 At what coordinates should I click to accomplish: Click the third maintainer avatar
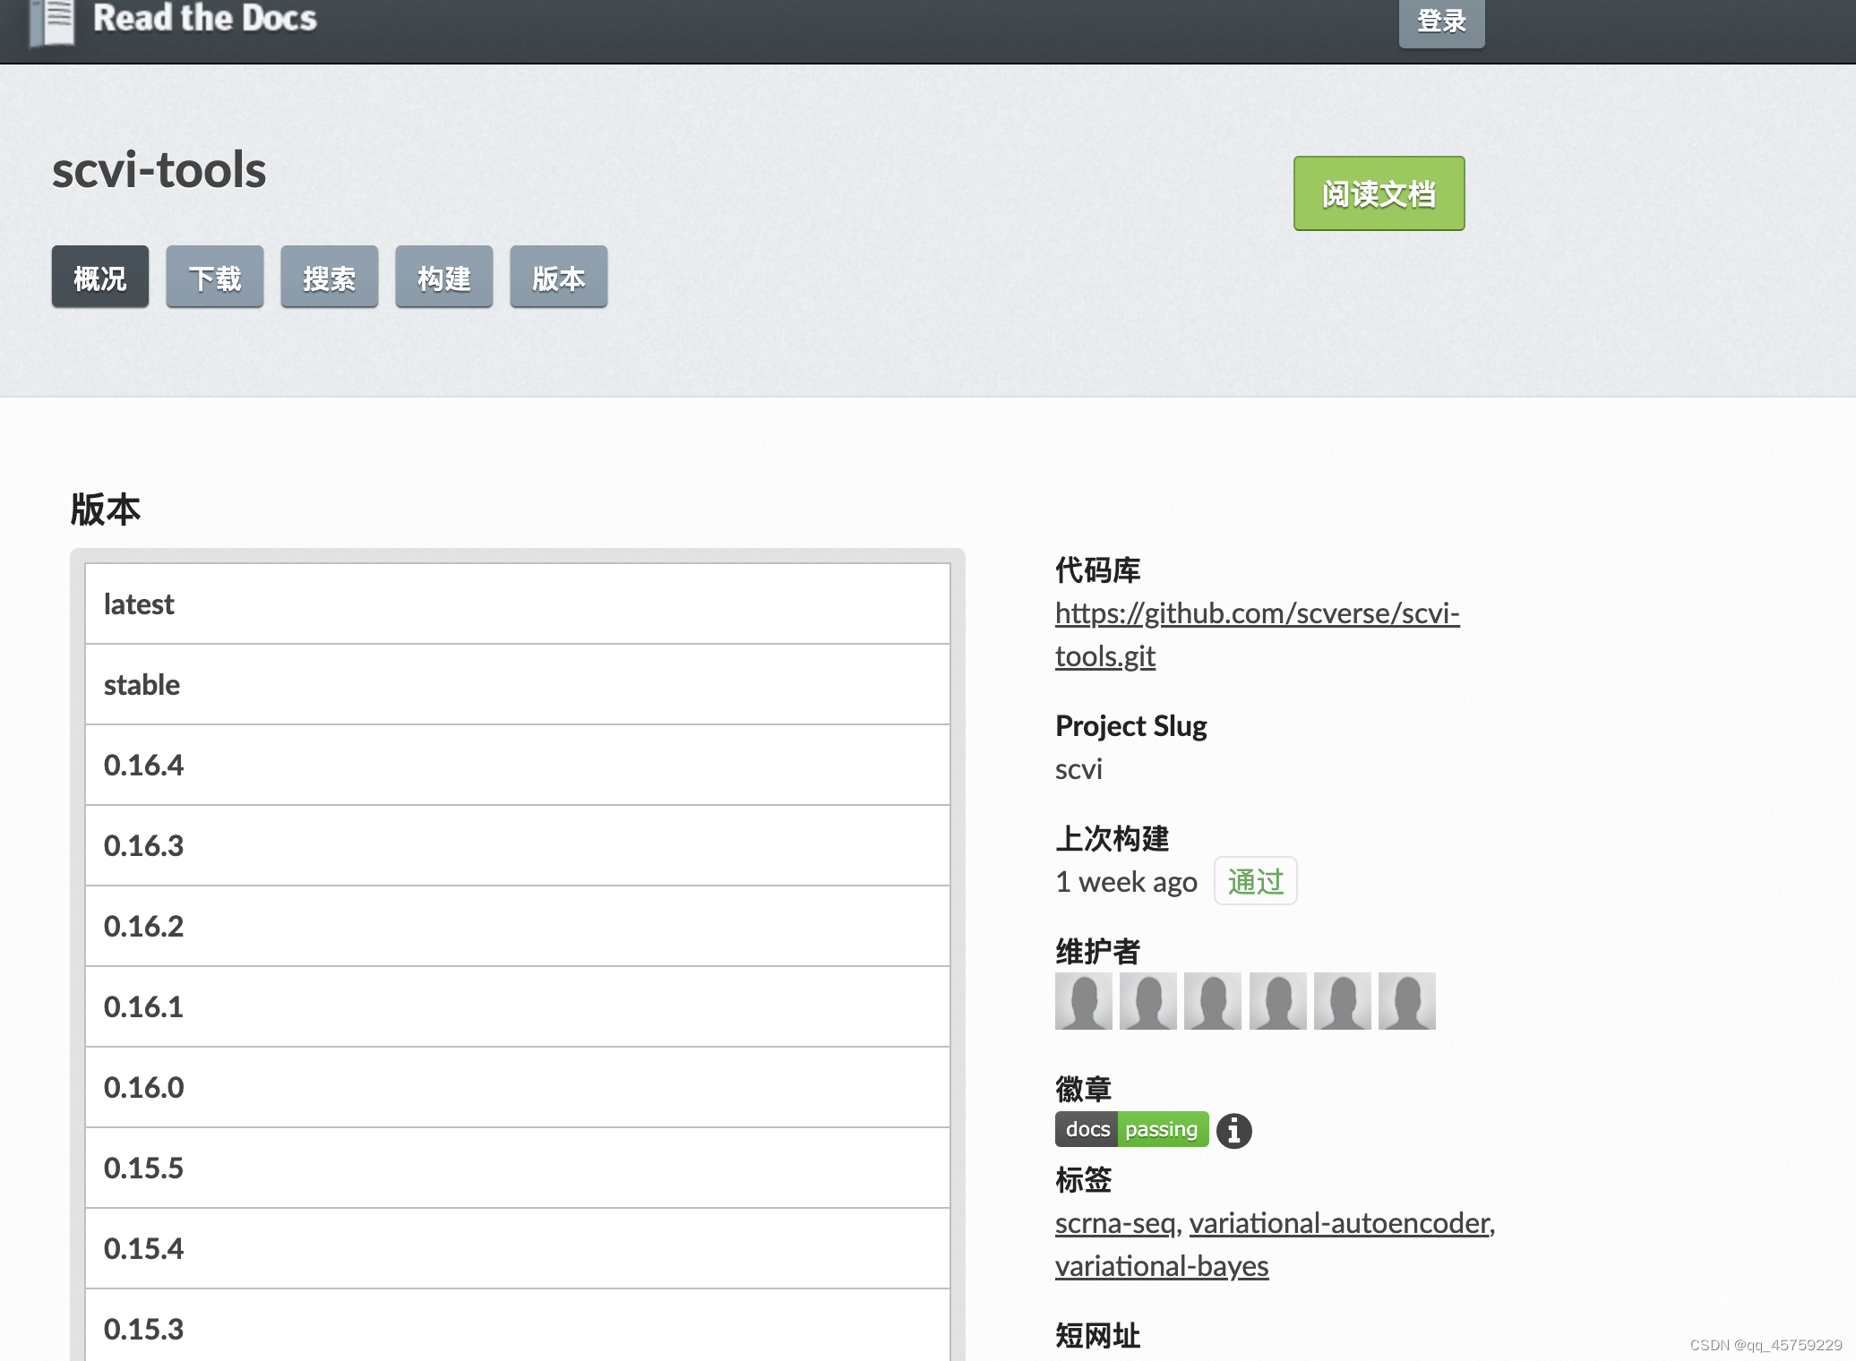pos(1212,1001)
